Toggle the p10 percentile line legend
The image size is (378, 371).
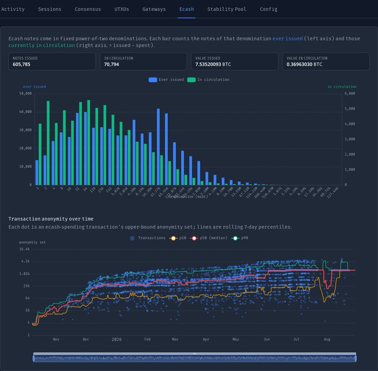tap(178, 238)
